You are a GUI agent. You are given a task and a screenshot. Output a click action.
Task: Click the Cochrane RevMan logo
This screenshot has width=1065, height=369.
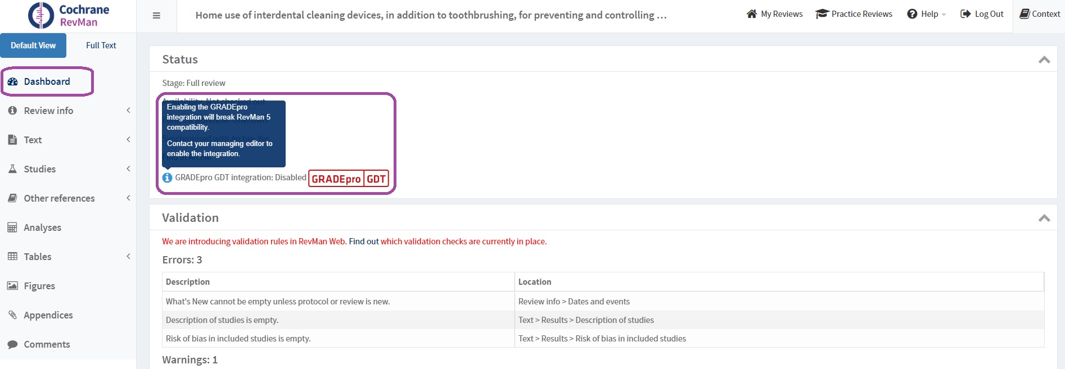tap(69, 16)
